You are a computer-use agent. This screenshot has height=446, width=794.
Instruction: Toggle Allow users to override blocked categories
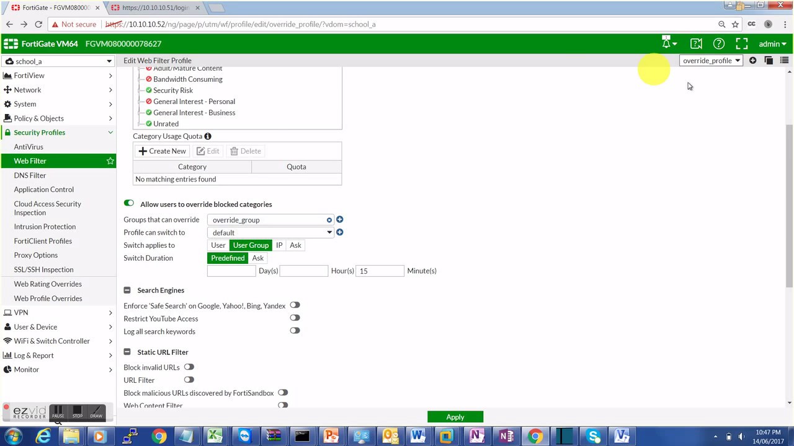pos(129,203)
